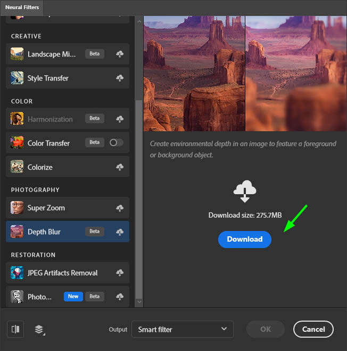The image size is (347, 351).
Task: Click the large cloud download graphic
Action: point(245,192)
